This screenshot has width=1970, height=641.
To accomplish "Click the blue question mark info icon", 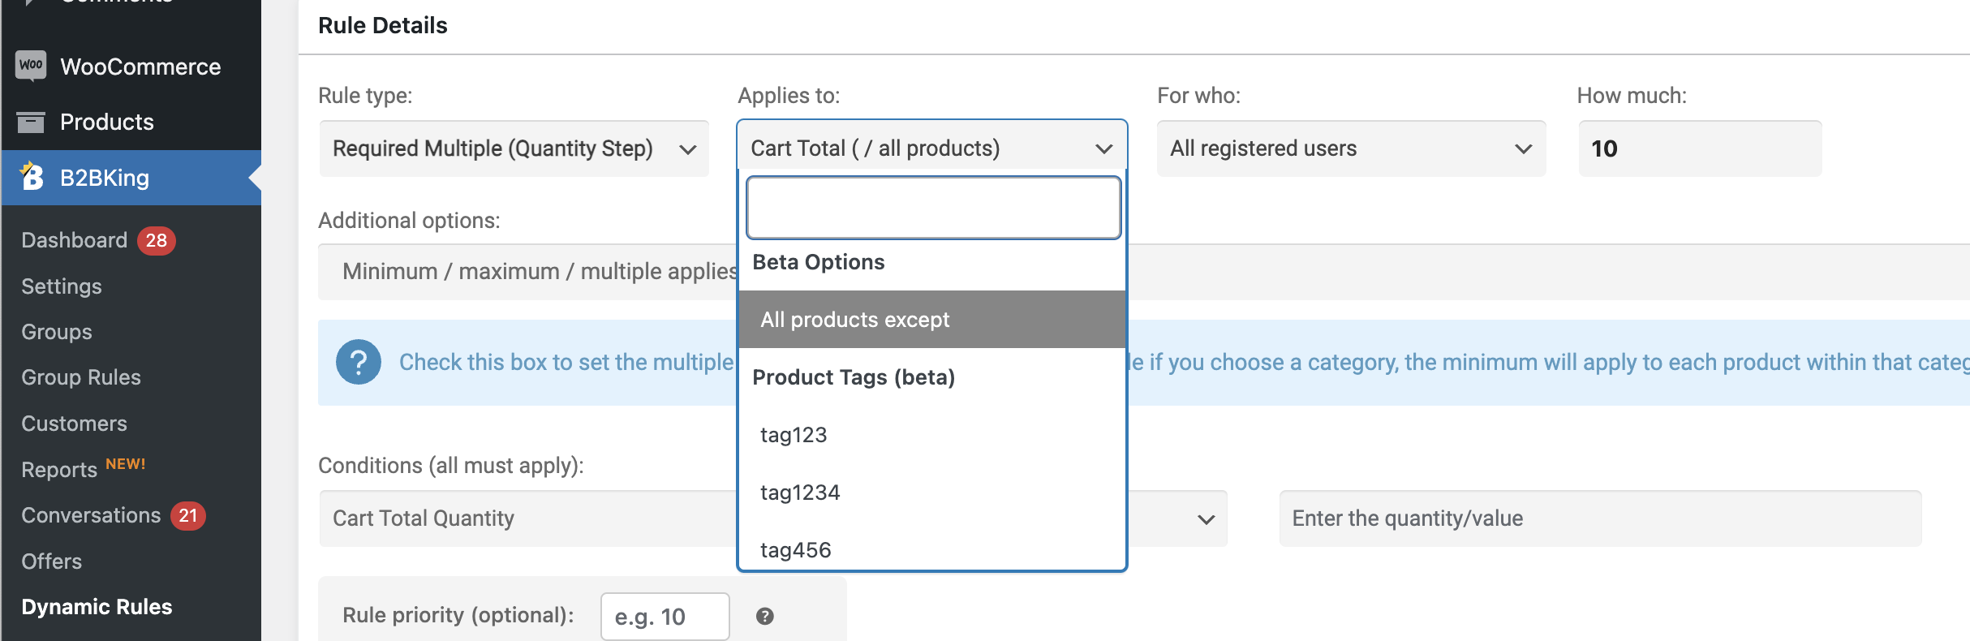I will point(359,362).
